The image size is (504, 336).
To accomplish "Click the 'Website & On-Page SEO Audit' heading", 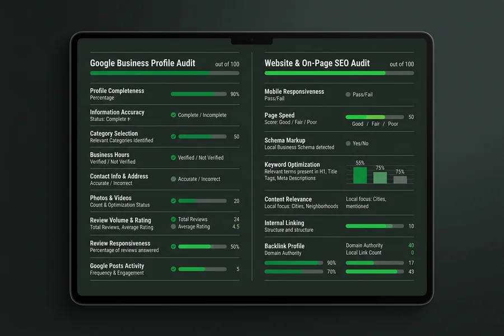I will coord(317,63).
